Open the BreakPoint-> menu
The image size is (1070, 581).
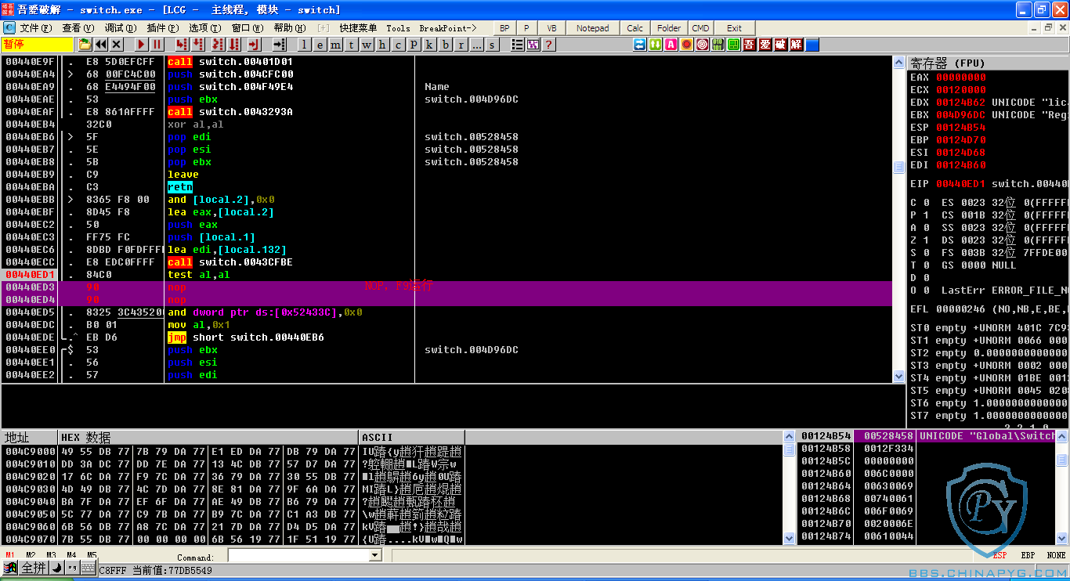coord(448,28)
